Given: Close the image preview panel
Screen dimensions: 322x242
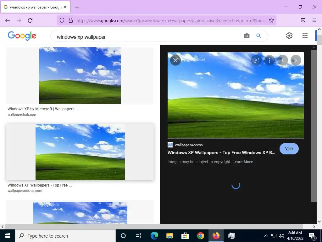Looking at the screenshot, I should point(175,60).
